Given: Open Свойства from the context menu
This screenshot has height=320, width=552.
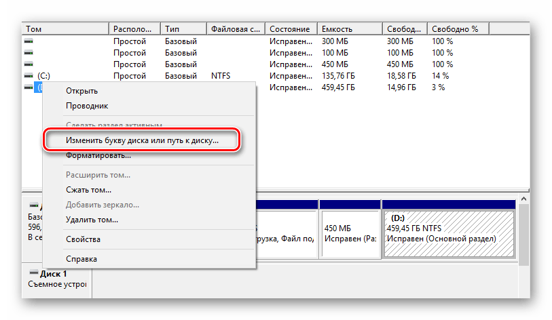Looking at the screenshot, I should click(83, 239).
